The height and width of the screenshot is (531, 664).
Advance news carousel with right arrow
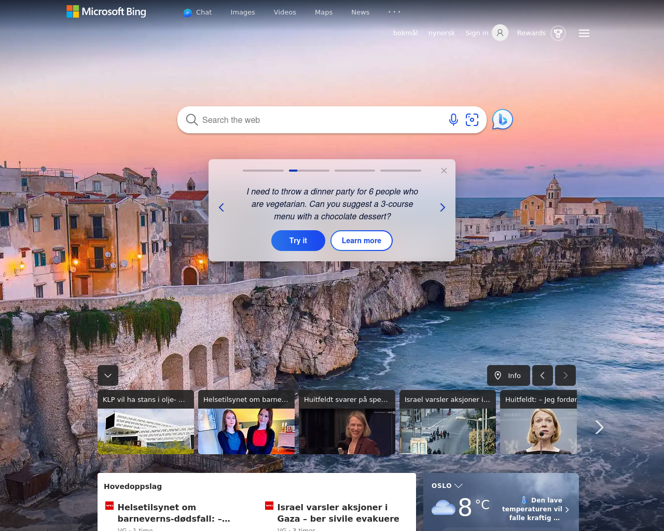pos(599,427)
